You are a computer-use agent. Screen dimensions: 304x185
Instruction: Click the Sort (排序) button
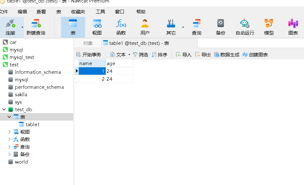[x=160, y=55]
